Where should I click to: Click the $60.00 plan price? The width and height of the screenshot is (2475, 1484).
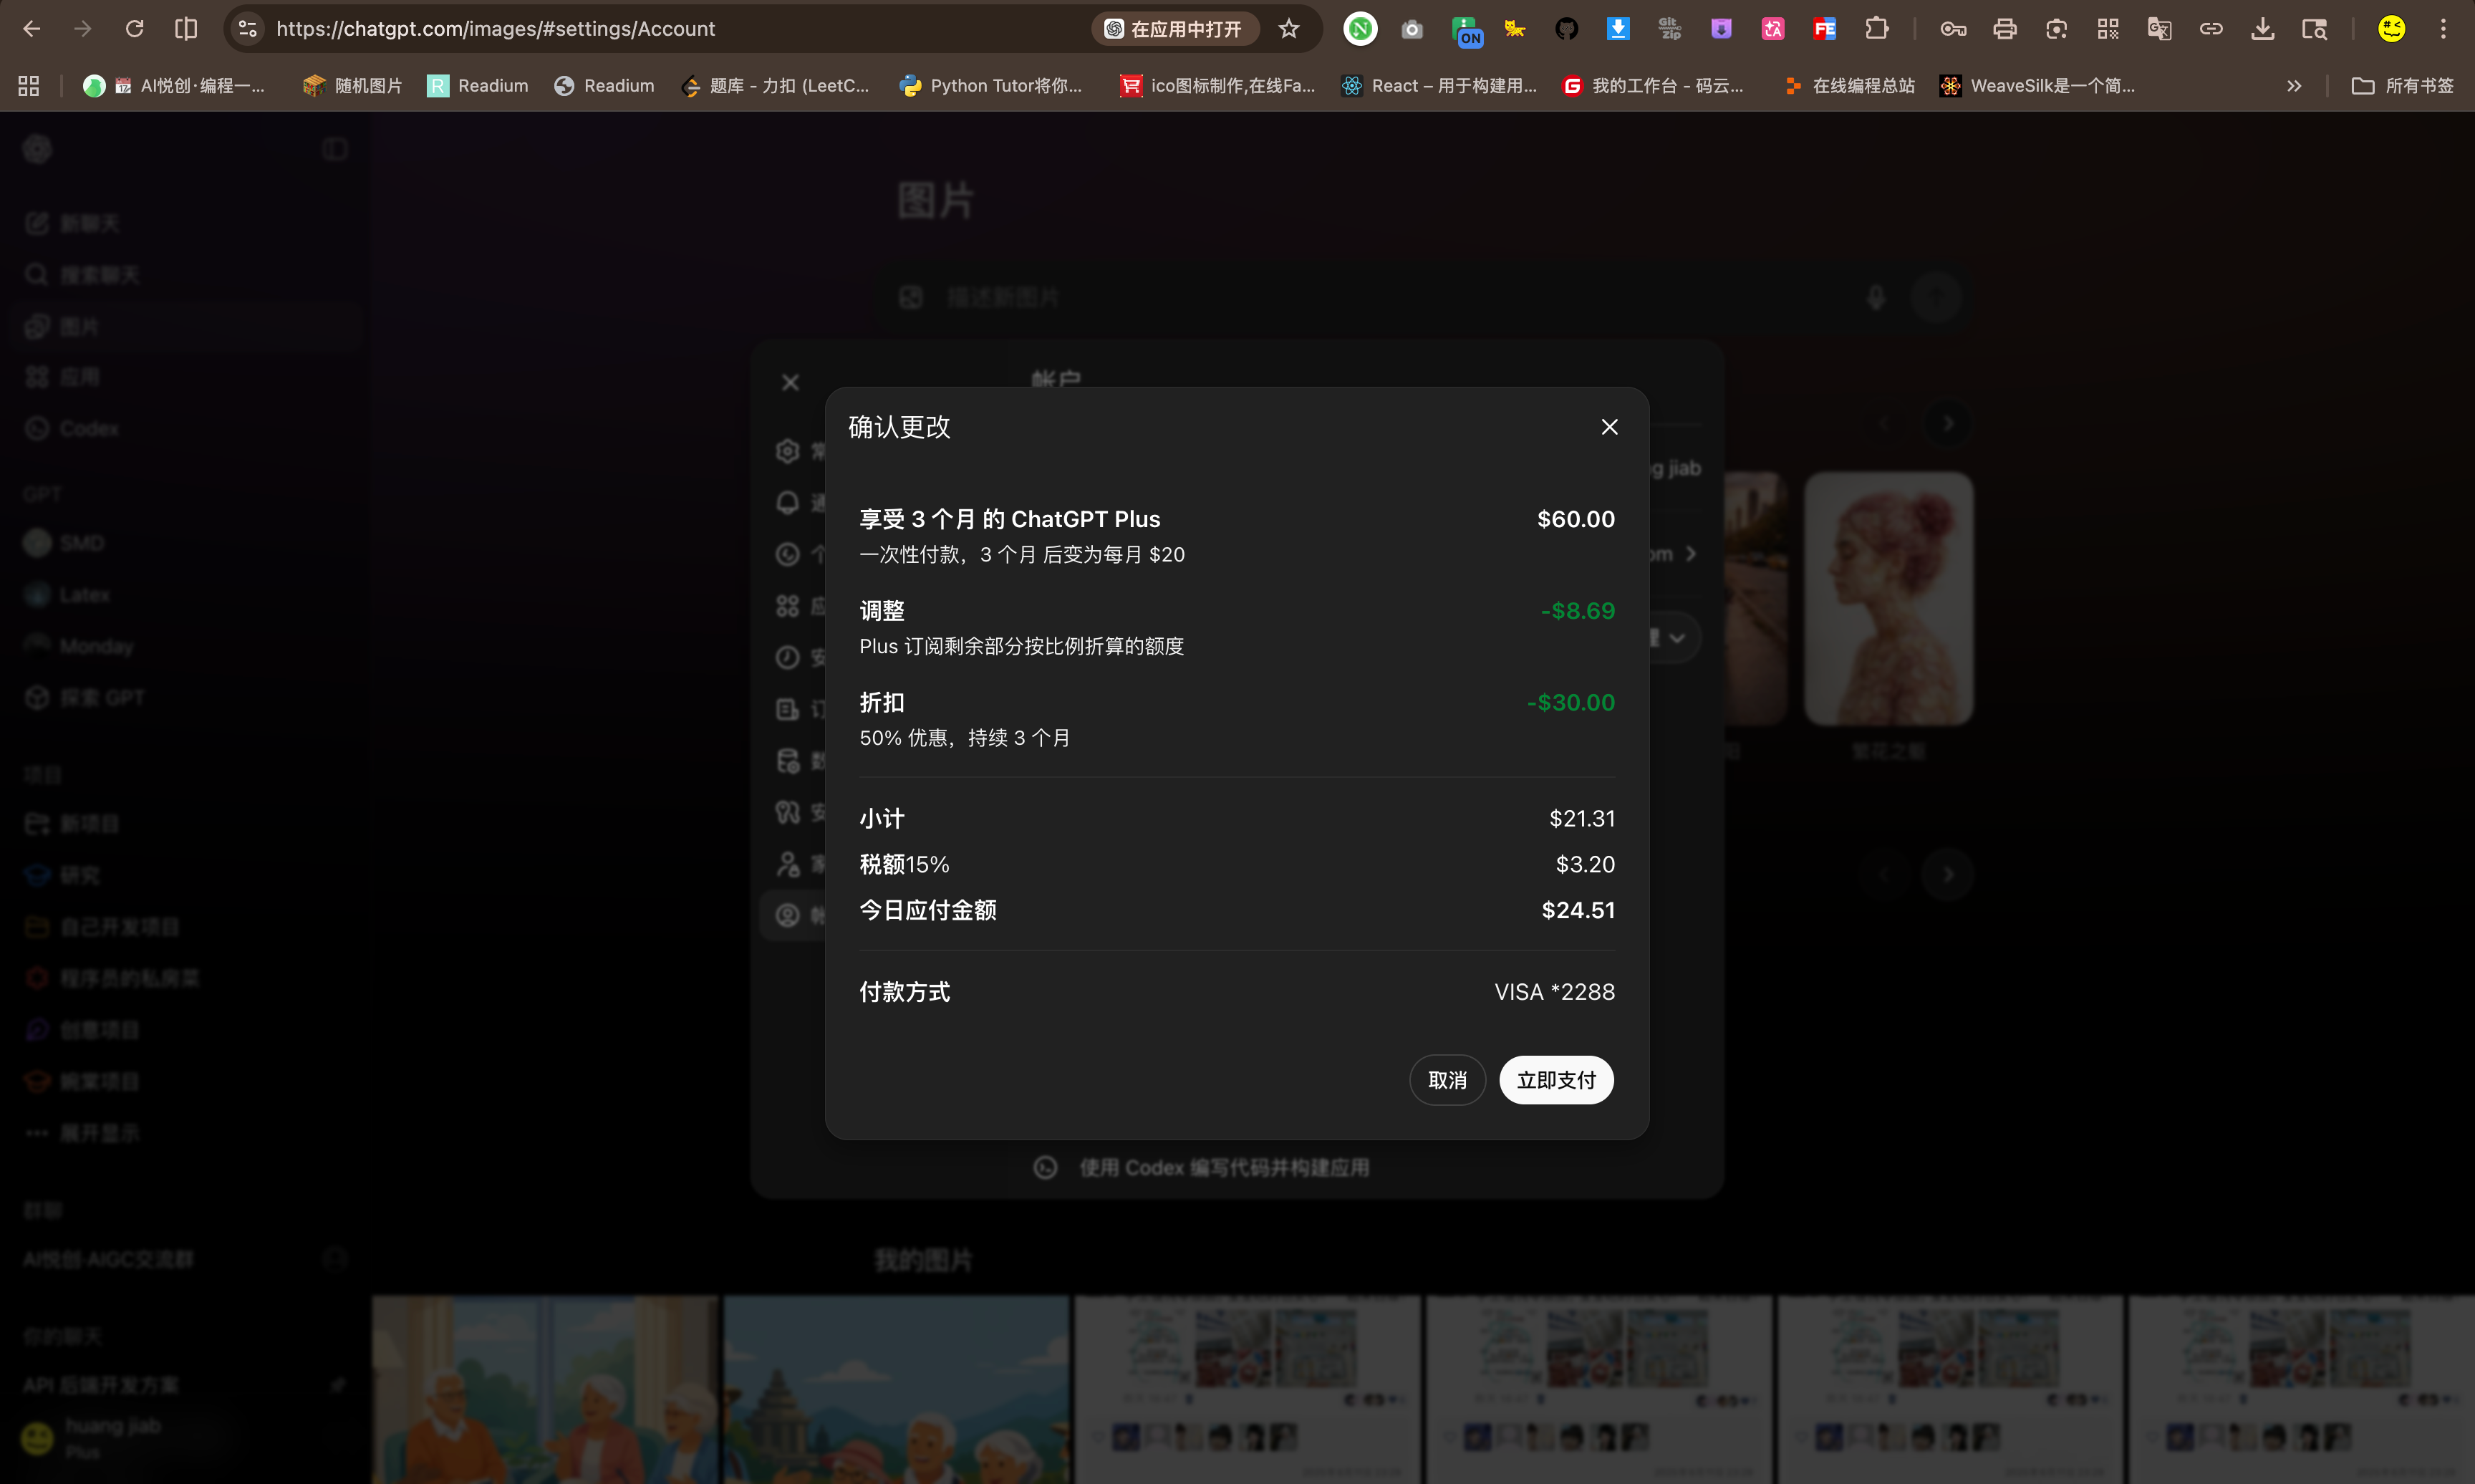pos(1576,519)
